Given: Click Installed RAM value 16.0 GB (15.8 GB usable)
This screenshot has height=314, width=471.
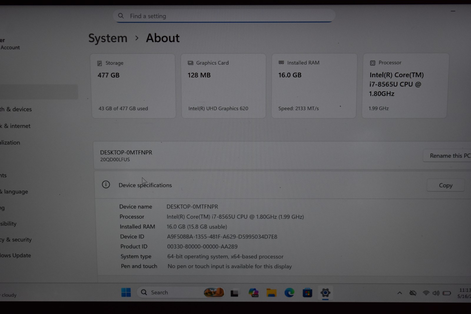Looking at the screenshot, I should tap(197, 227).
